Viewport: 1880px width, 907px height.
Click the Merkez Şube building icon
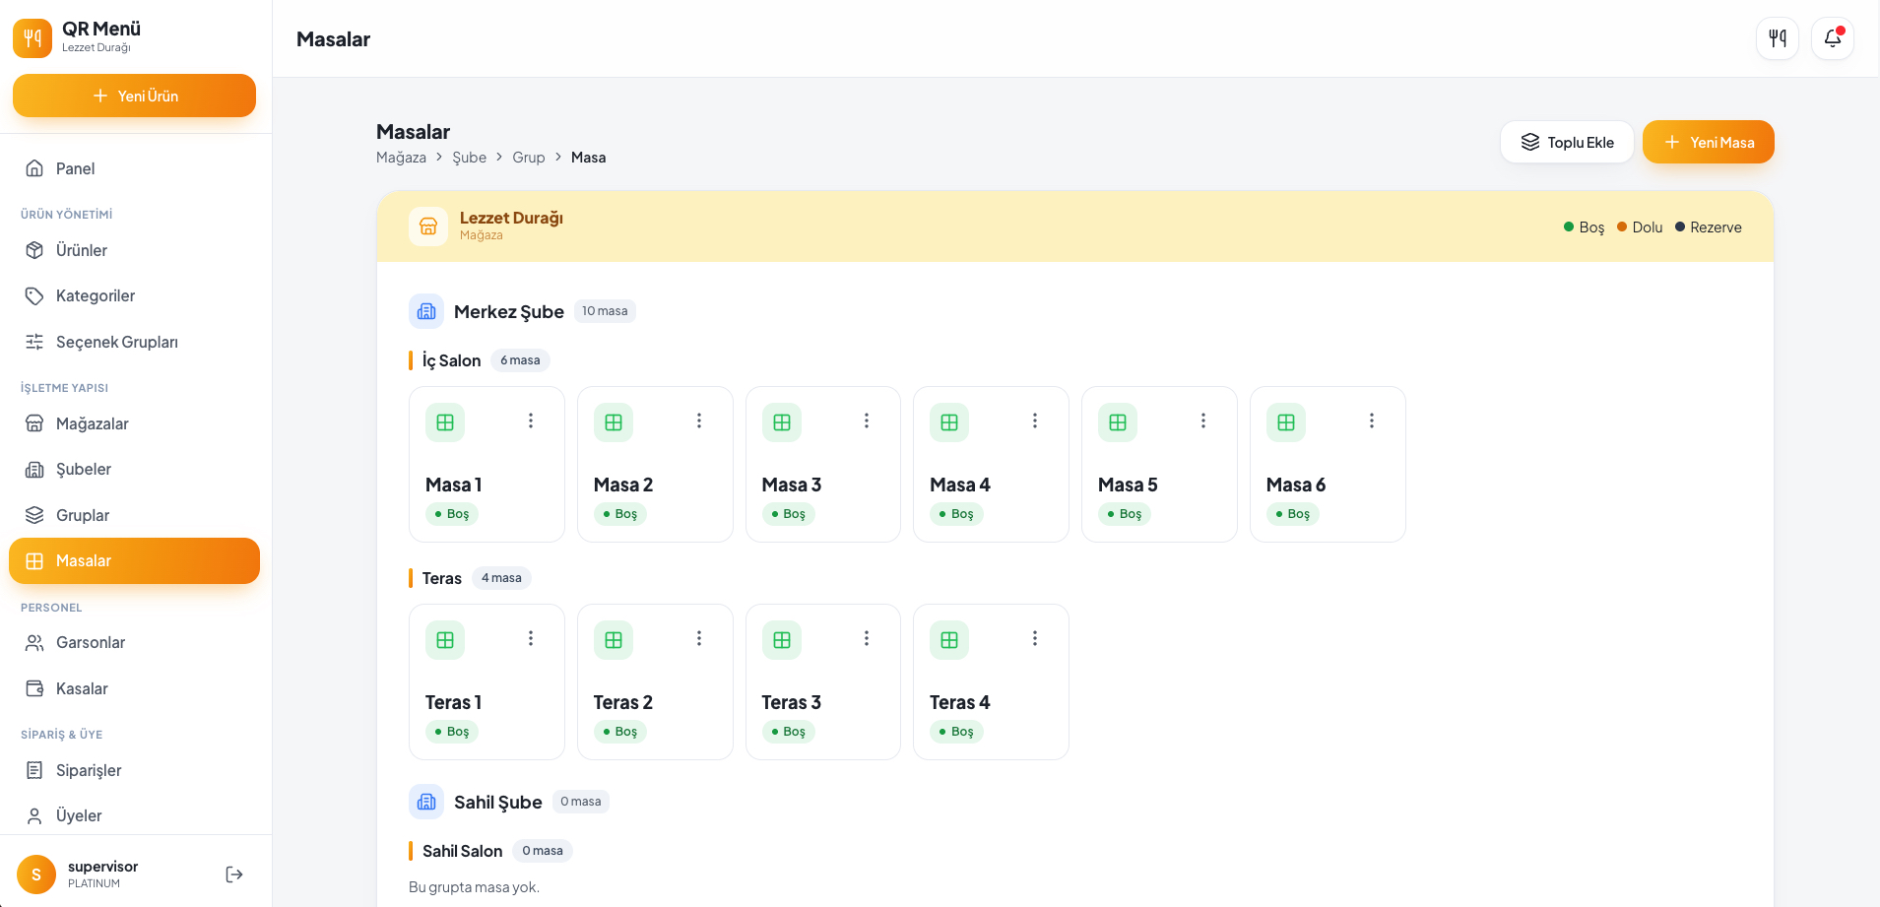[426, 311]
